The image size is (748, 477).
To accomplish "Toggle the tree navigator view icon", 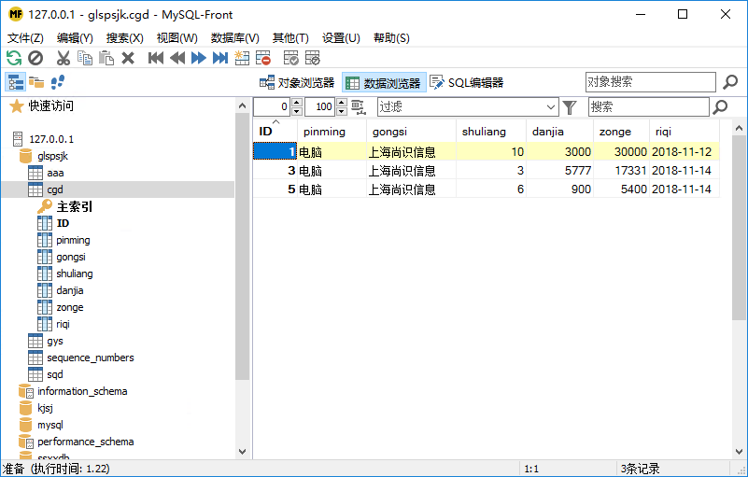I will point(16,82).
